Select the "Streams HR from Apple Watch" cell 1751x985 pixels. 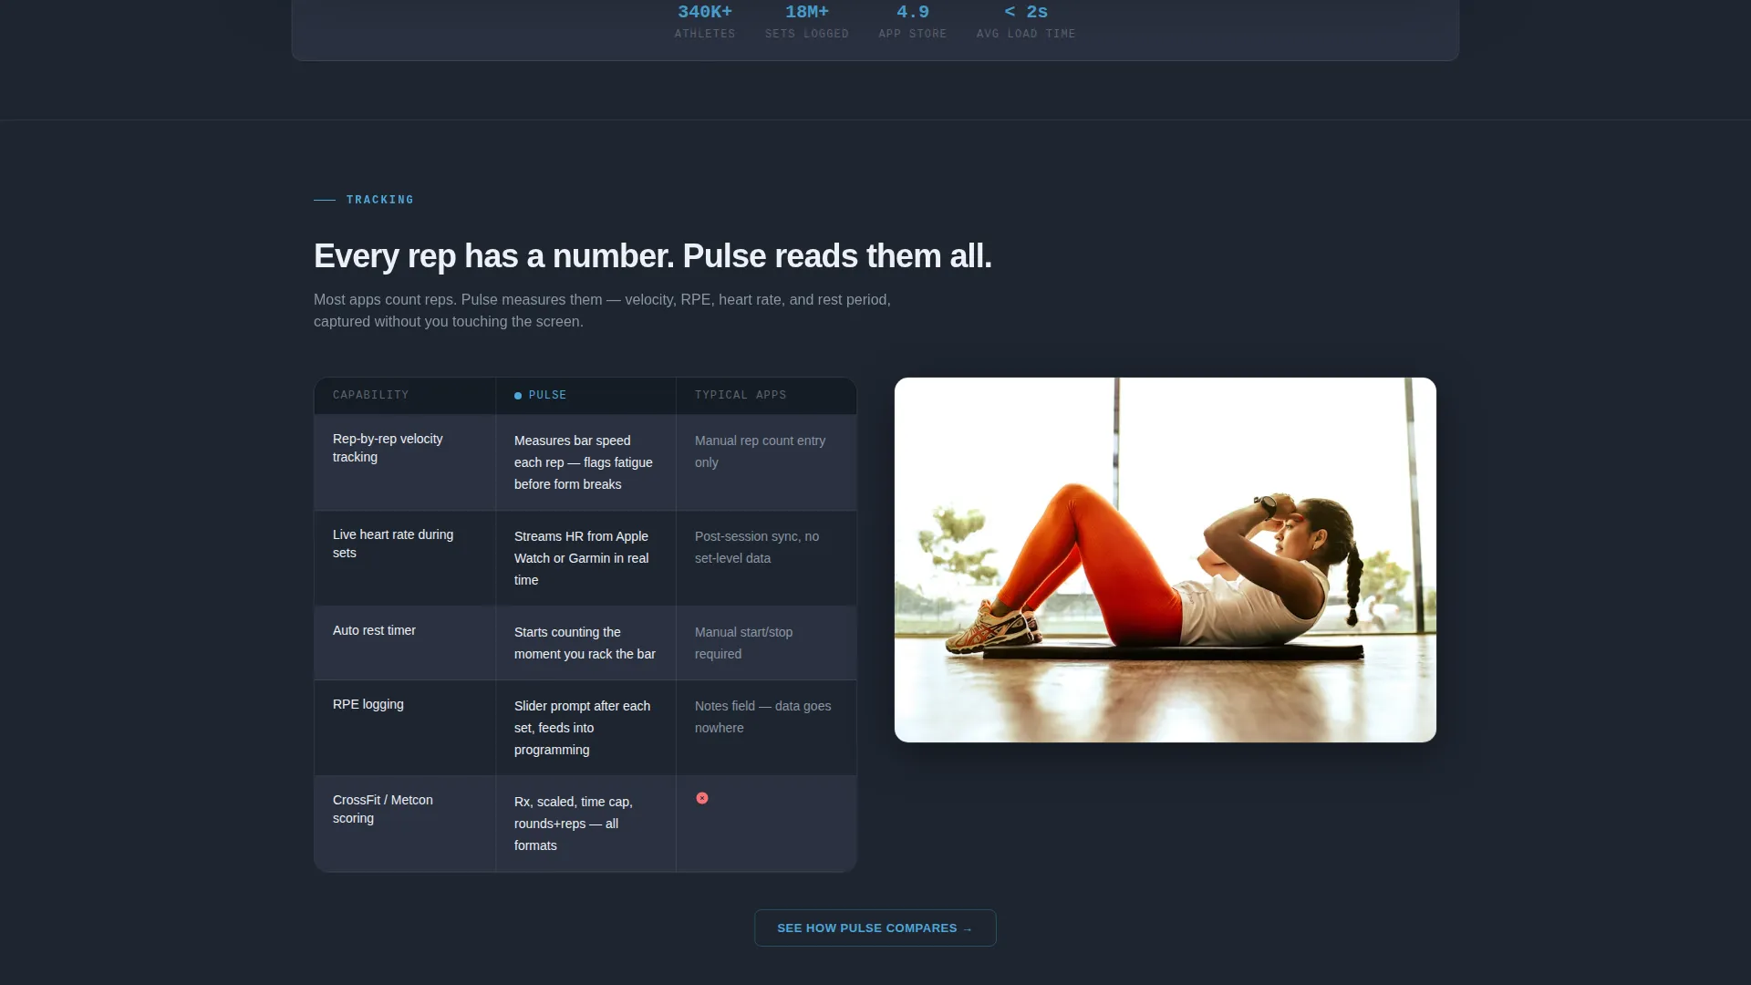pyautogui.click(x=585, y=558)
